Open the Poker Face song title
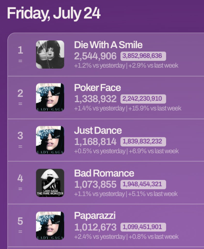Screen dimensions: 204x249 tap(97, 88)
